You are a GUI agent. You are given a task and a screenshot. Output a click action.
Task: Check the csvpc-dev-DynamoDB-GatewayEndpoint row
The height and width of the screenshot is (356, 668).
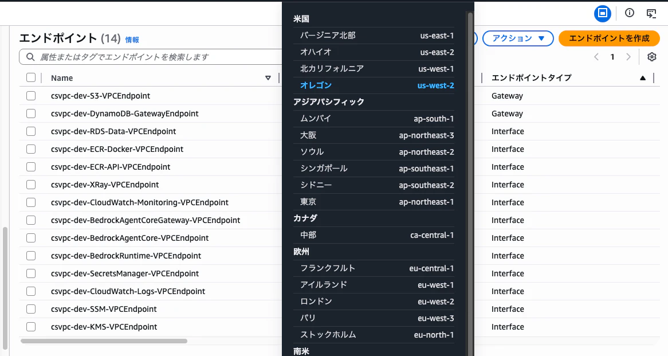coord(31,114)
